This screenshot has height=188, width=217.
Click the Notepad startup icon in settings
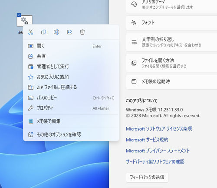[134, 81]
